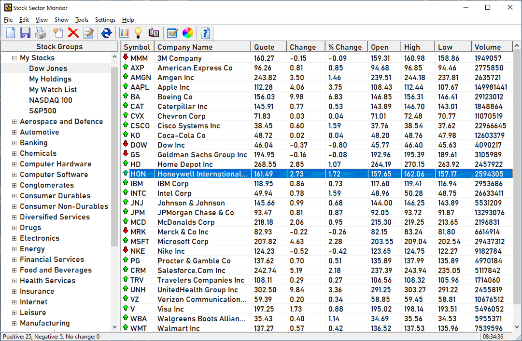The image size is (522, 341).
Task: Click the Volume column header
Action: pyautogui.click(x=488, y=47)
